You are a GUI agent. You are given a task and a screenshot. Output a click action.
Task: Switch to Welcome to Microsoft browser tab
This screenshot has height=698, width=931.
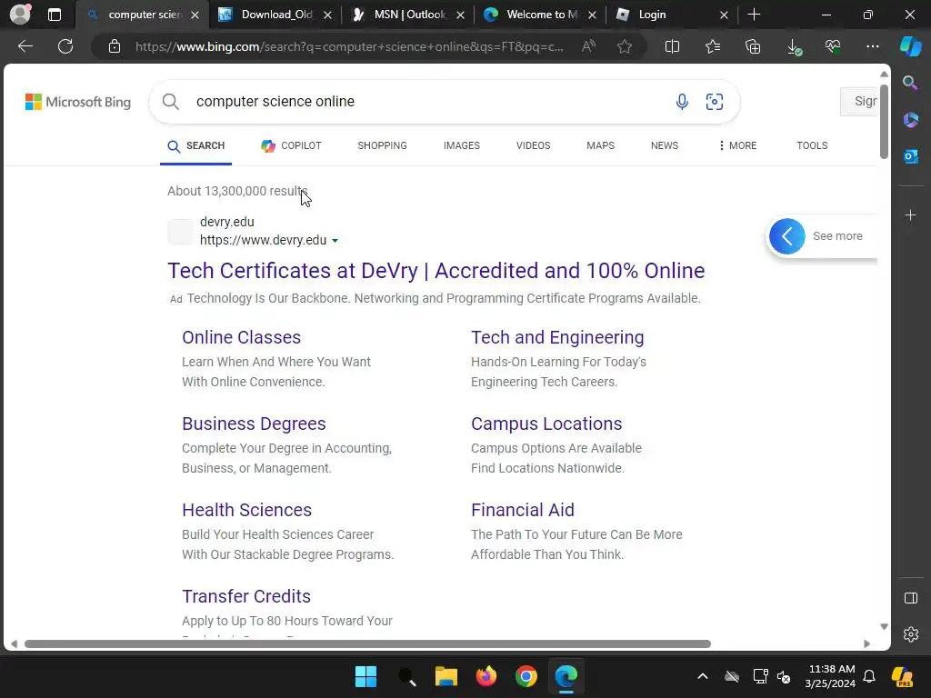coord(540,15)
